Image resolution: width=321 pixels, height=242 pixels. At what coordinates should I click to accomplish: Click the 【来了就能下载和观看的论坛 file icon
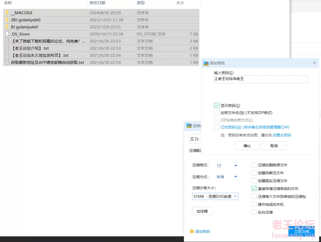[x=7, y=41]
